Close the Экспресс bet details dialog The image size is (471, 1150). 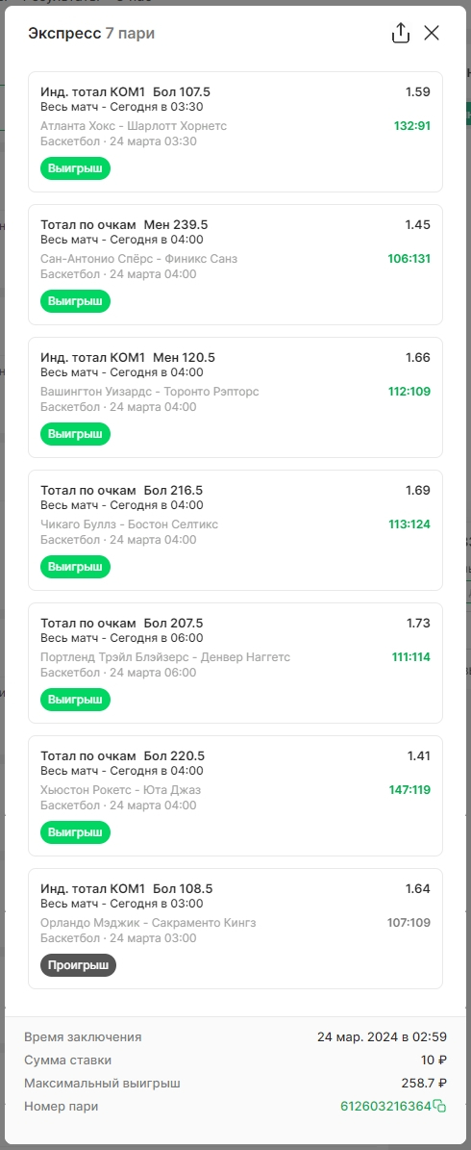click(x=433, y=33)
